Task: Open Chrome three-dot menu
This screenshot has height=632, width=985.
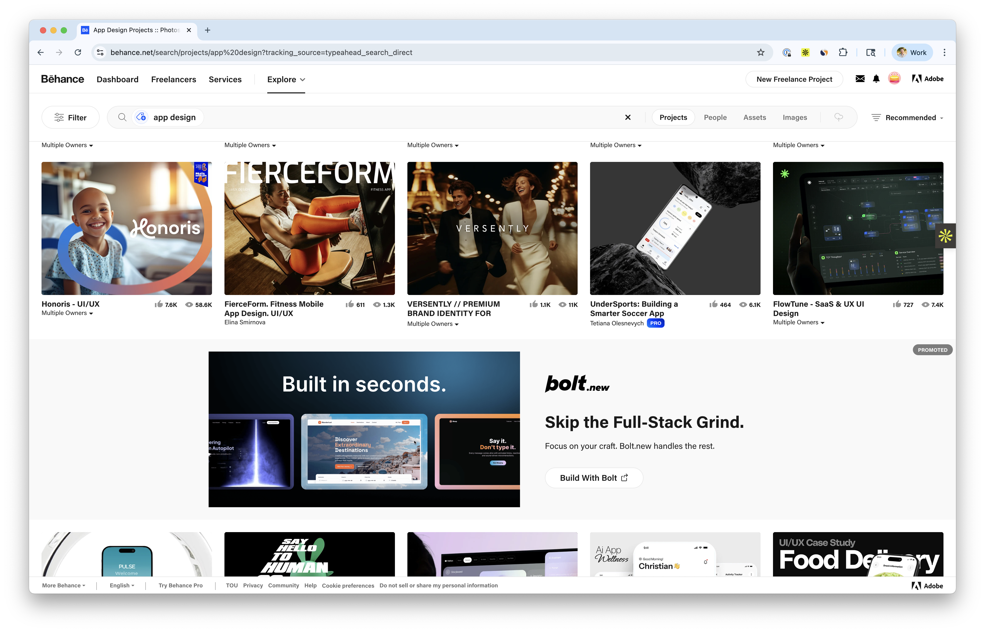Action: point(944,52)
